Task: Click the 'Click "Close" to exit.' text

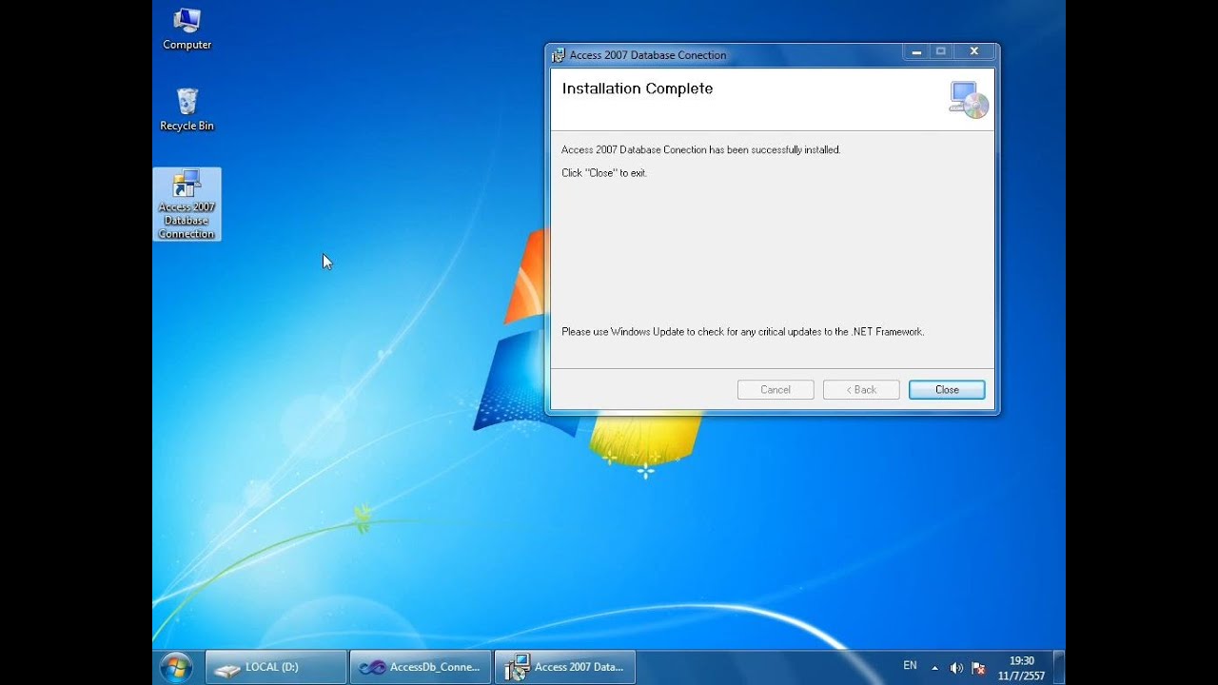Action: 604,173
